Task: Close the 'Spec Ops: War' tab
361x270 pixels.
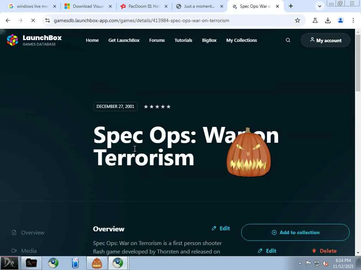Action: click(277, 6)
